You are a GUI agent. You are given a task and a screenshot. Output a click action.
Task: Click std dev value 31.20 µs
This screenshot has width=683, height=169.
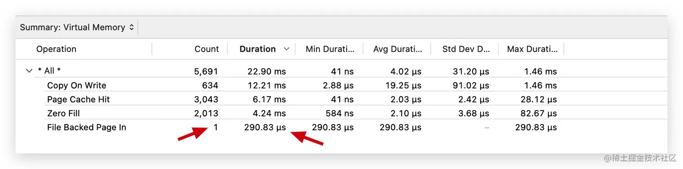pyautogui.click(x=471, y=71)
